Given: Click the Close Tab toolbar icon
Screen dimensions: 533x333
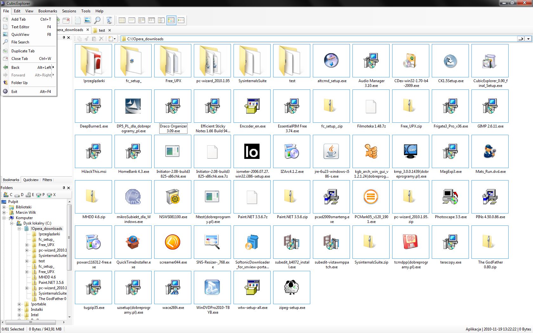Looking at the screenshot, I should 66,20.
